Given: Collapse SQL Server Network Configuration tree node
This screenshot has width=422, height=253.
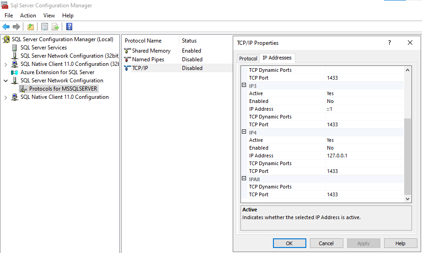Looking at the screenshot, I should coord(5,81).
